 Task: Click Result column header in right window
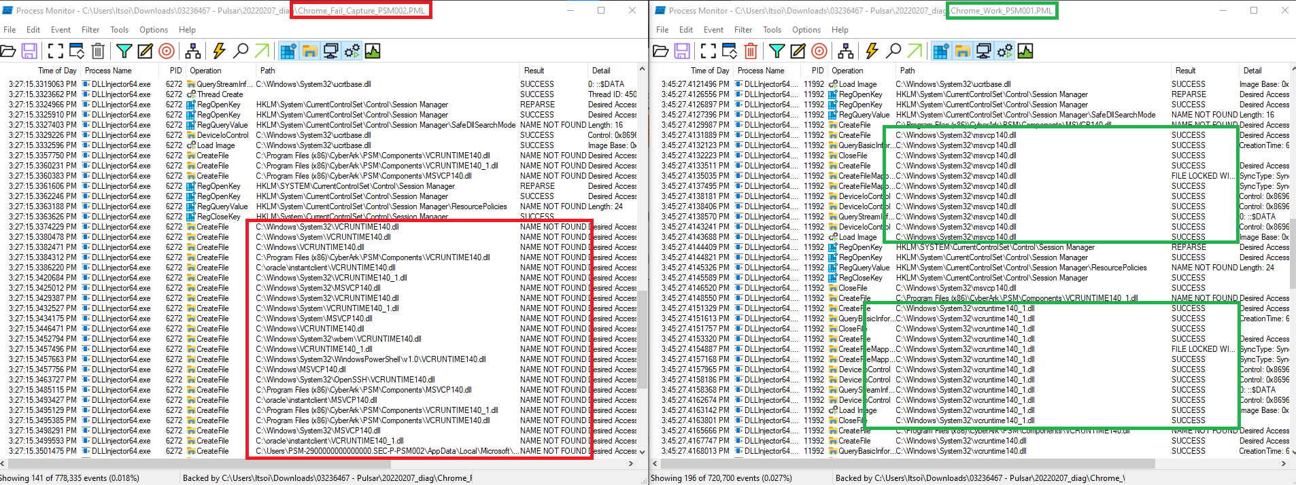tap(1185, 71)
